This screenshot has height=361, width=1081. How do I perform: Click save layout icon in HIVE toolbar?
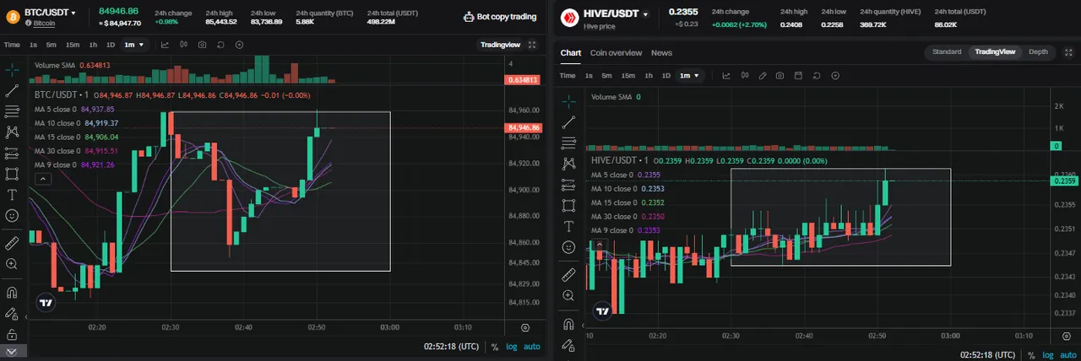pyautogui.click(x=798, y=75)
